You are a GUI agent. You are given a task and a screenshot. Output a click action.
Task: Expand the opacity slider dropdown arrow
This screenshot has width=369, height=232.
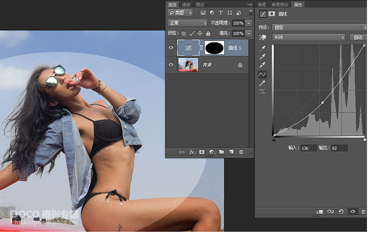click(249, 23)
